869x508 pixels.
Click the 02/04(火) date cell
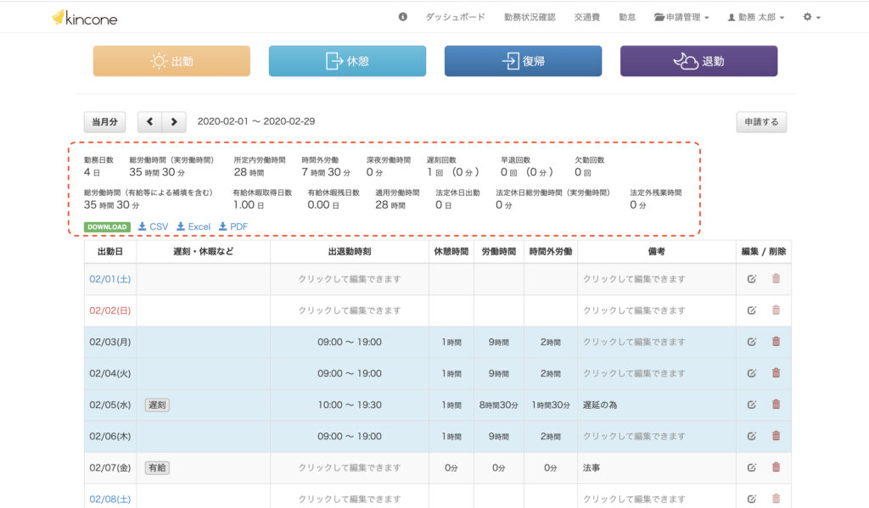110,373
